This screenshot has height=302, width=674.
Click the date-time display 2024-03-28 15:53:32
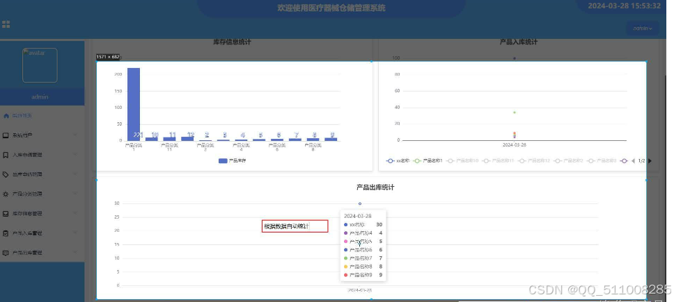(624, 6)
